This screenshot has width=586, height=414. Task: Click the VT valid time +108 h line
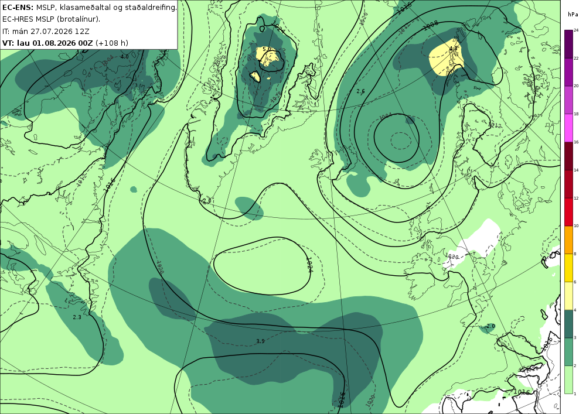[x=65, y=43]
